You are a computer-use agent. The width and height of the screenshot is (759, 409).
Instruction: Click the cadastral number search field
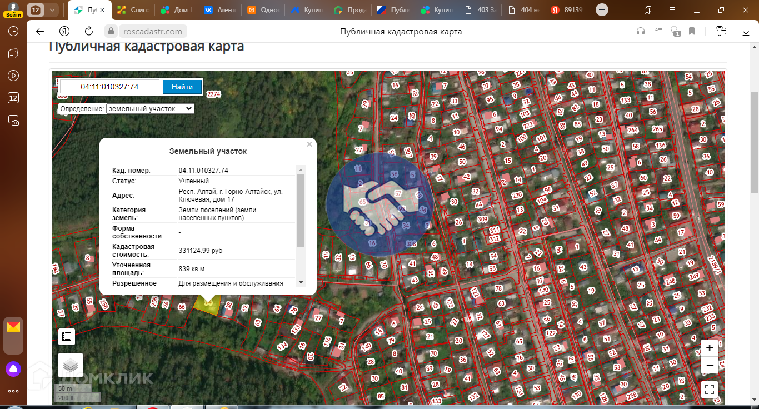pos(109,87)
